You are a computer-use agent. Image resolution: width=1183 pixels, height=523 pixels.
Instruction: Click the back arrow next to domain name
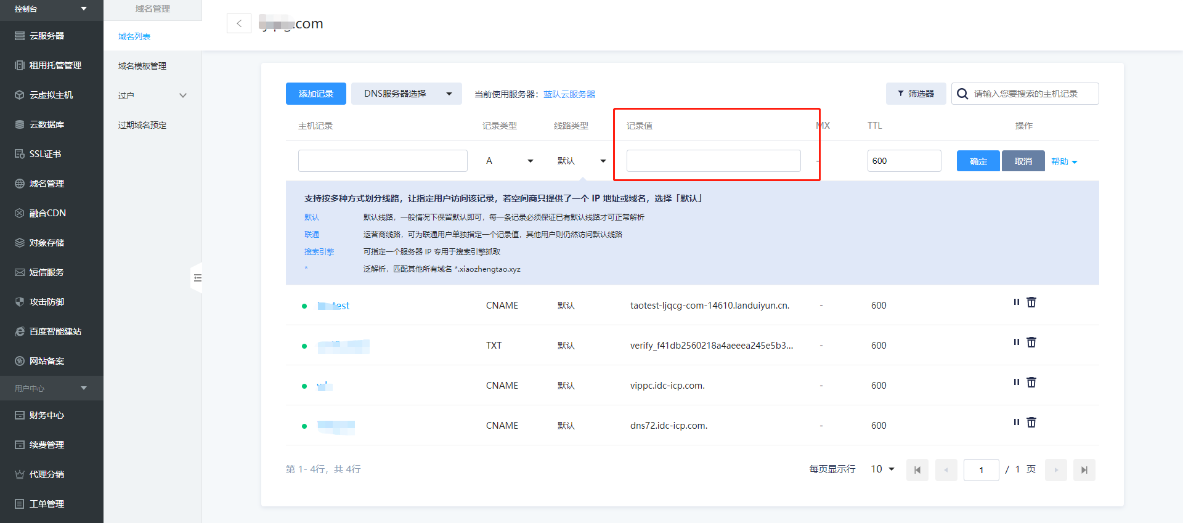pos(239,23)
